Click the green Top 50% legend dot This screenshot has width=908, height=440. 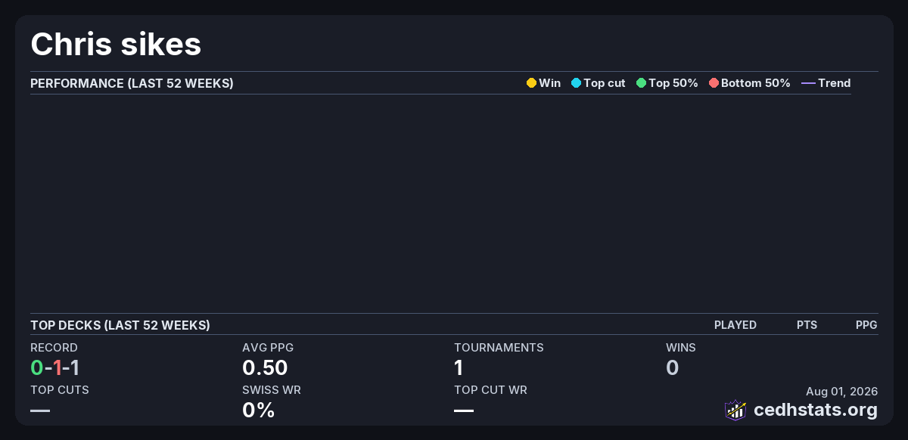[641, 83]
